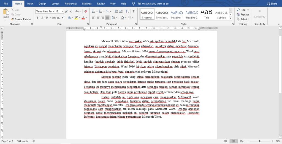Toggle Justify alignment
This screenshot has height=144, width=282.
[x=107, y=18]
